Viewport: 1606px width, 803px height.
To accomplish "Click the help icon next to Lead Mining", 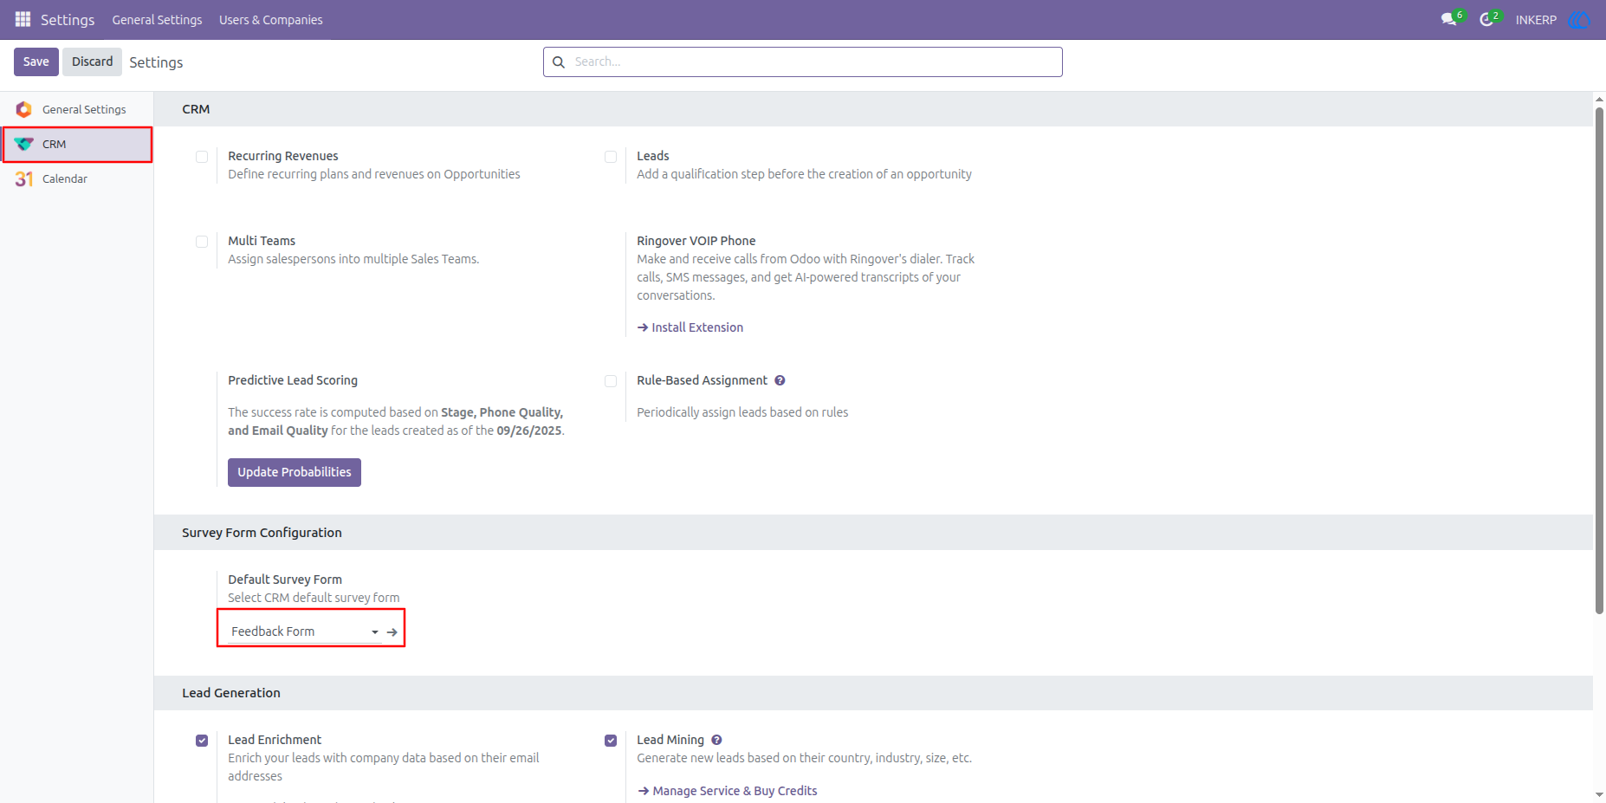I will pos(716,740).
